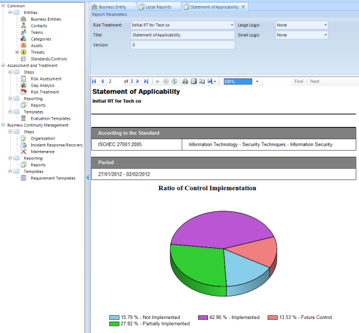This screenshot has height=333, width=359.
Task: Click the Title input field
Action: coord(182,35)
